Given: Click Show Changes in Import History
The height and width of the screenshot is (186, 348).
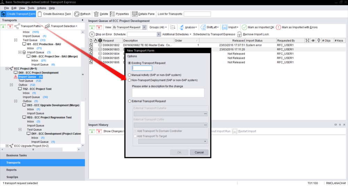Looking at the screenshot, I should [x=113, y=131].
